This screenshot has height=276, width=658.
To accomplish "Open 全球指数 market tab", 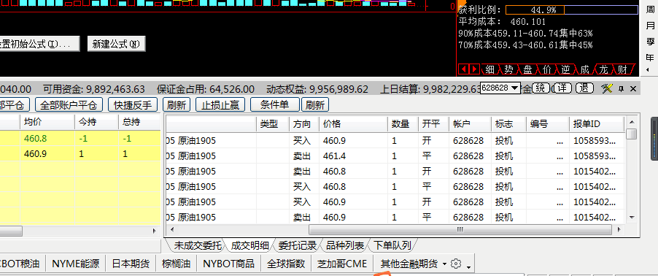I will pos(286,264).
